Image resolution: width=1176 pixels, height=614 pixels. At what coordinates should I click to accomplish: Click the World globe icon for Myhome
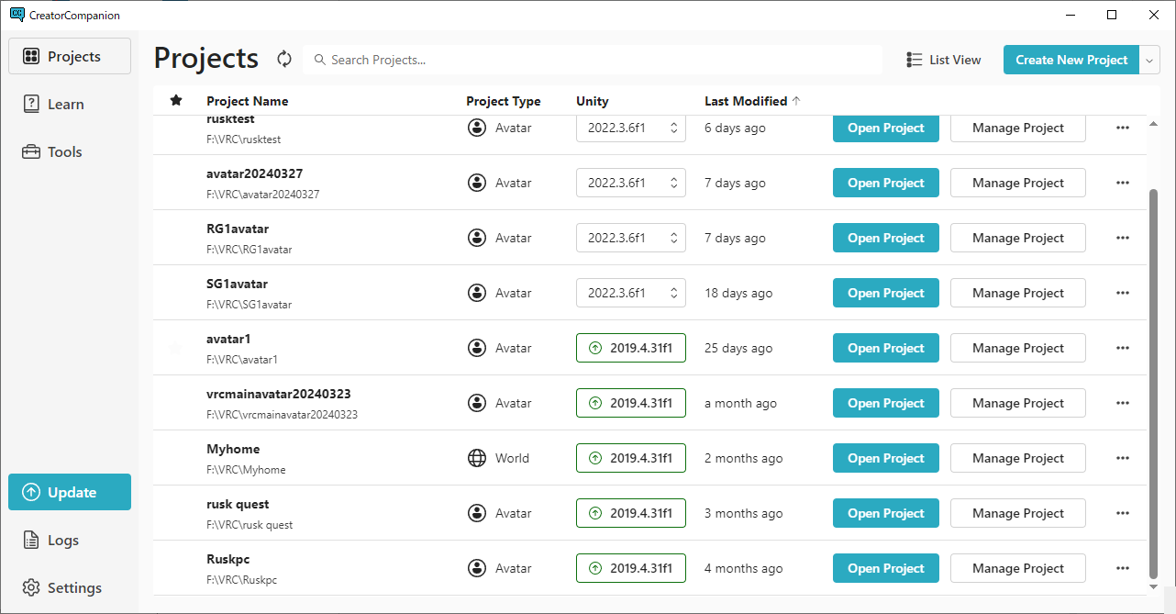click(x=477, y=458)
